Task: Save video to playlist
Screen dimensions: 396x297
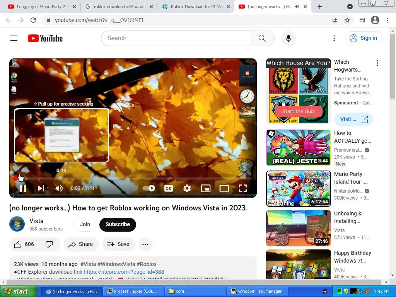Action: click(x=118, y=244)
